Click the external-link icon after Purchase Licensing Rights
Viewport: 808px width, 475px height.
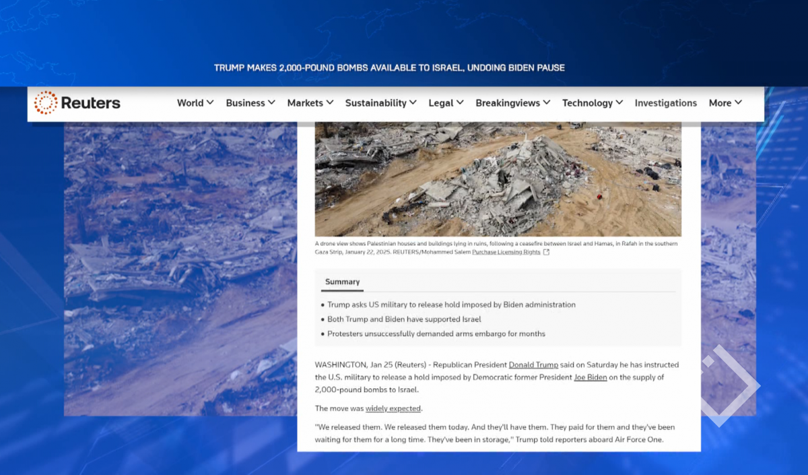coord(546,253)
